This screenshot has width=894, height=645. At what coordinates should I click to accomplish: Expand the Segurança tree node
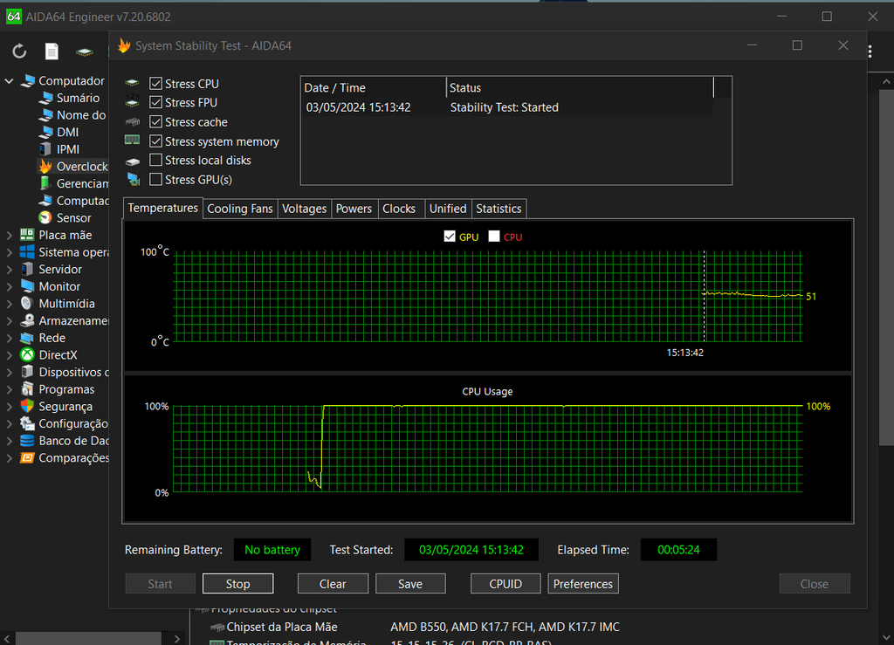(9, 406)
